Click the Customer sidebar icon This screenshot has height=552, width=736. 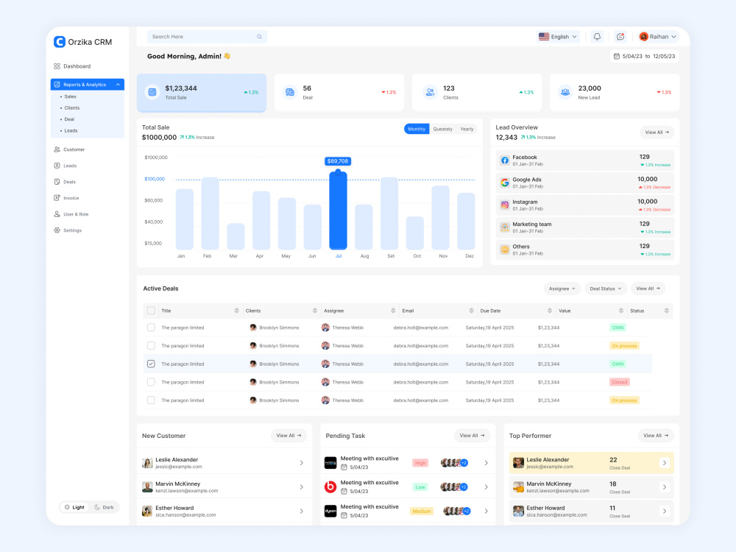click(x=57, y=149)
